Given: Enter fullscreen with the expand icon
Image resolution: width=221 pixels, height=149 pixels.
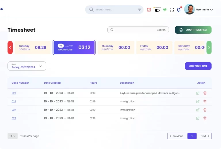Looking at the screenshot, I should (x=172, y=9).
